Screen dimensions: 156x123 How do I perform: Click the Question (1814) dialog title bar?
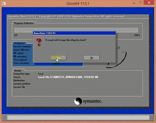[74, 33]
